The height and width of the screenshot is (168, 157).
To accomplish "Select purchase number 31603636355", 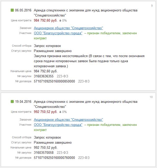I will (x=44, y=76).
